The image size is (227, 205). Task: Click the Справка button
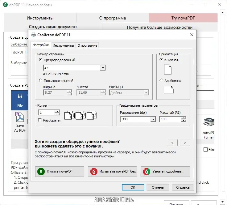point(183,187)
